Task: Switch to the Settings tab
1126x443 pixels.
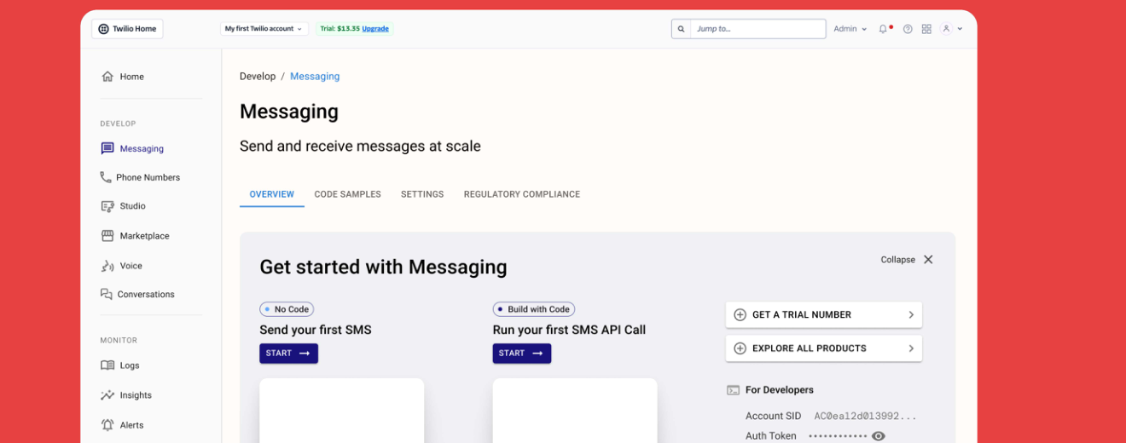Action: [x=422, y=194]
